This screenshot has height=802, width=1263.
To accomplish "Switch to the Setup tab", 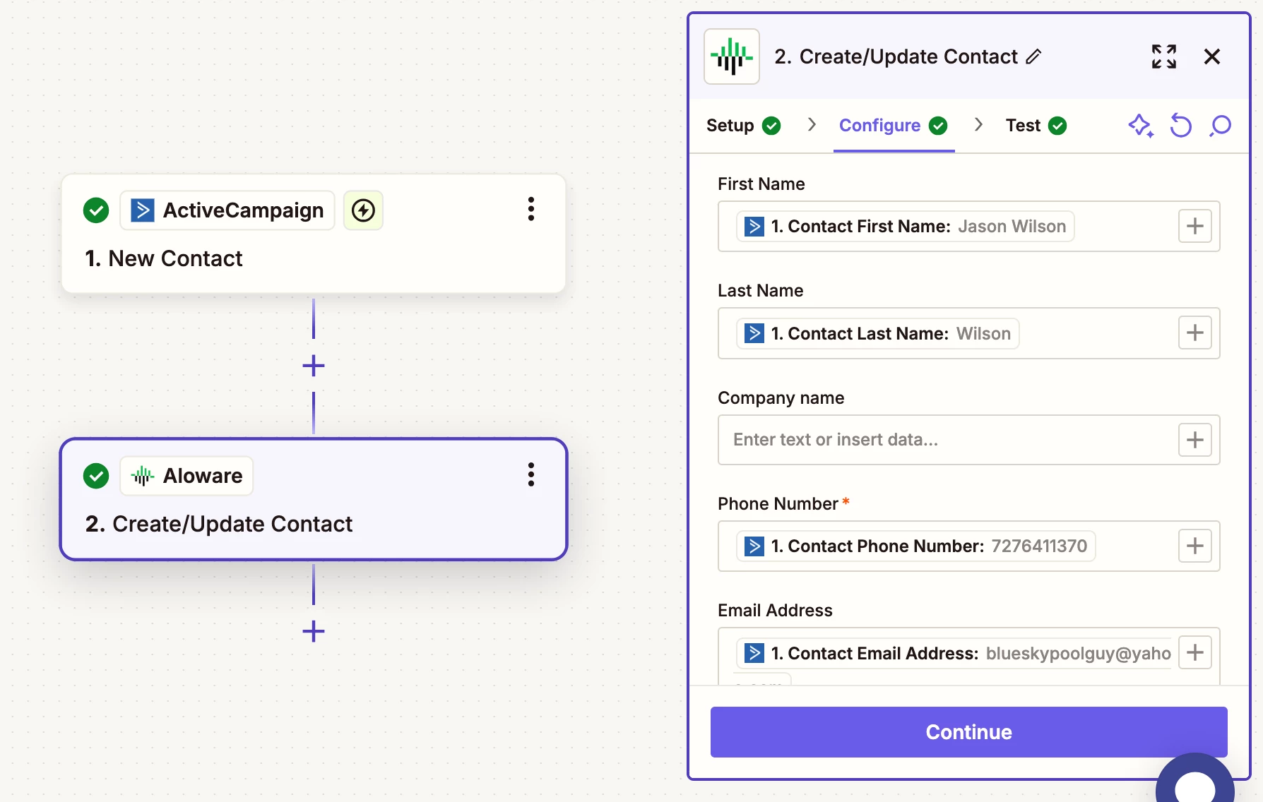I will pyautogui.click(x=743, y=126).
